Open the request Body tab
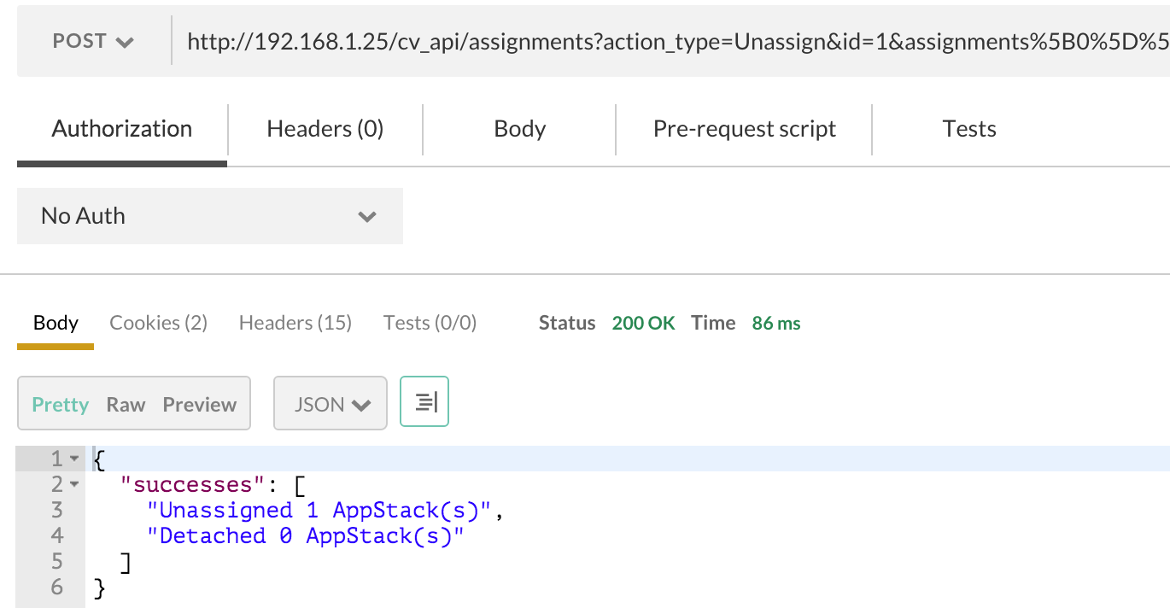 pyautogui.click(x=519, y=129)
